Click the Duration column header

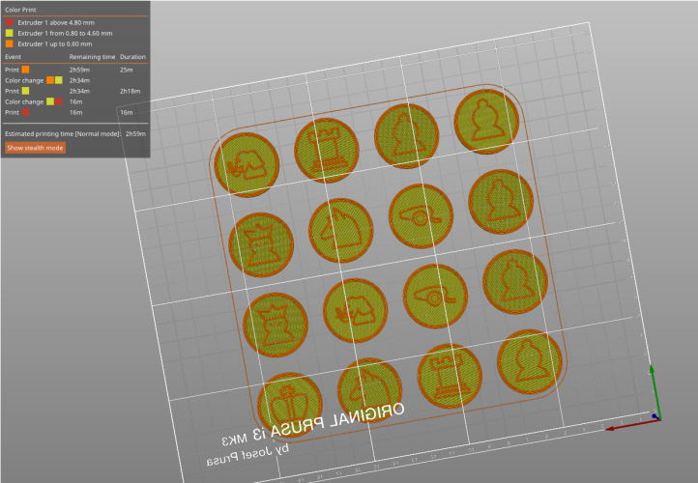click(132, 56)
